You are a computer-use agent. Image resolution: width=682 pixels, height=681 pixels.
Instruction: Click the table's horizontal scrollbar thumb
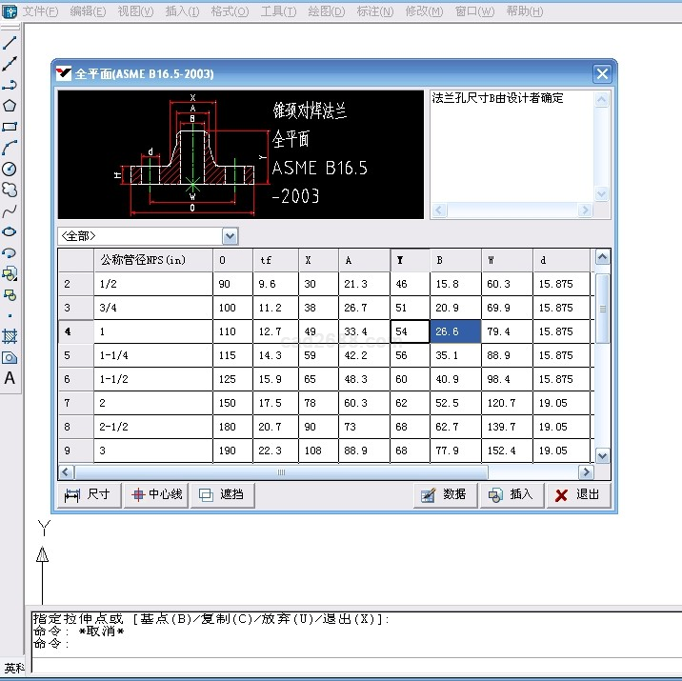[281, 472]
